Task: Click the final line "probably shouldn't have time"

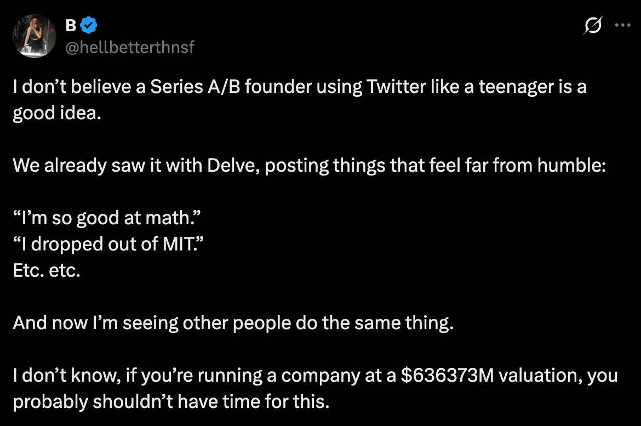Action: (x=171, y=401)
